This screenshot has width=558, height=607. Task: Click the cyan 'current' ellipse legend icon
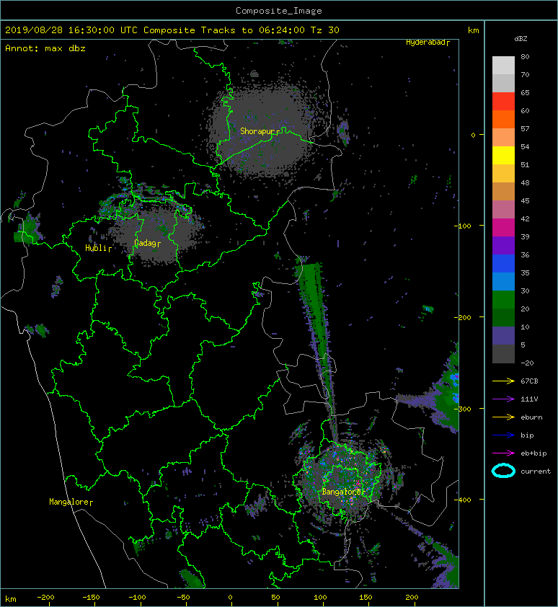click(x=503, y=471)
